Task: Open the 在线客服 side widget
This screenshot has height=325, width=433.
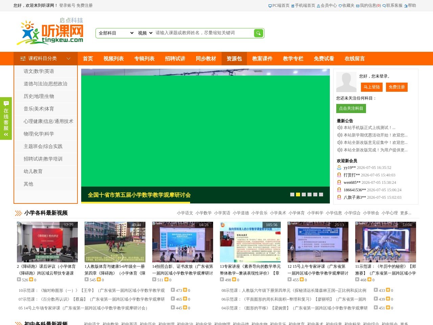Action: point(6,118)
